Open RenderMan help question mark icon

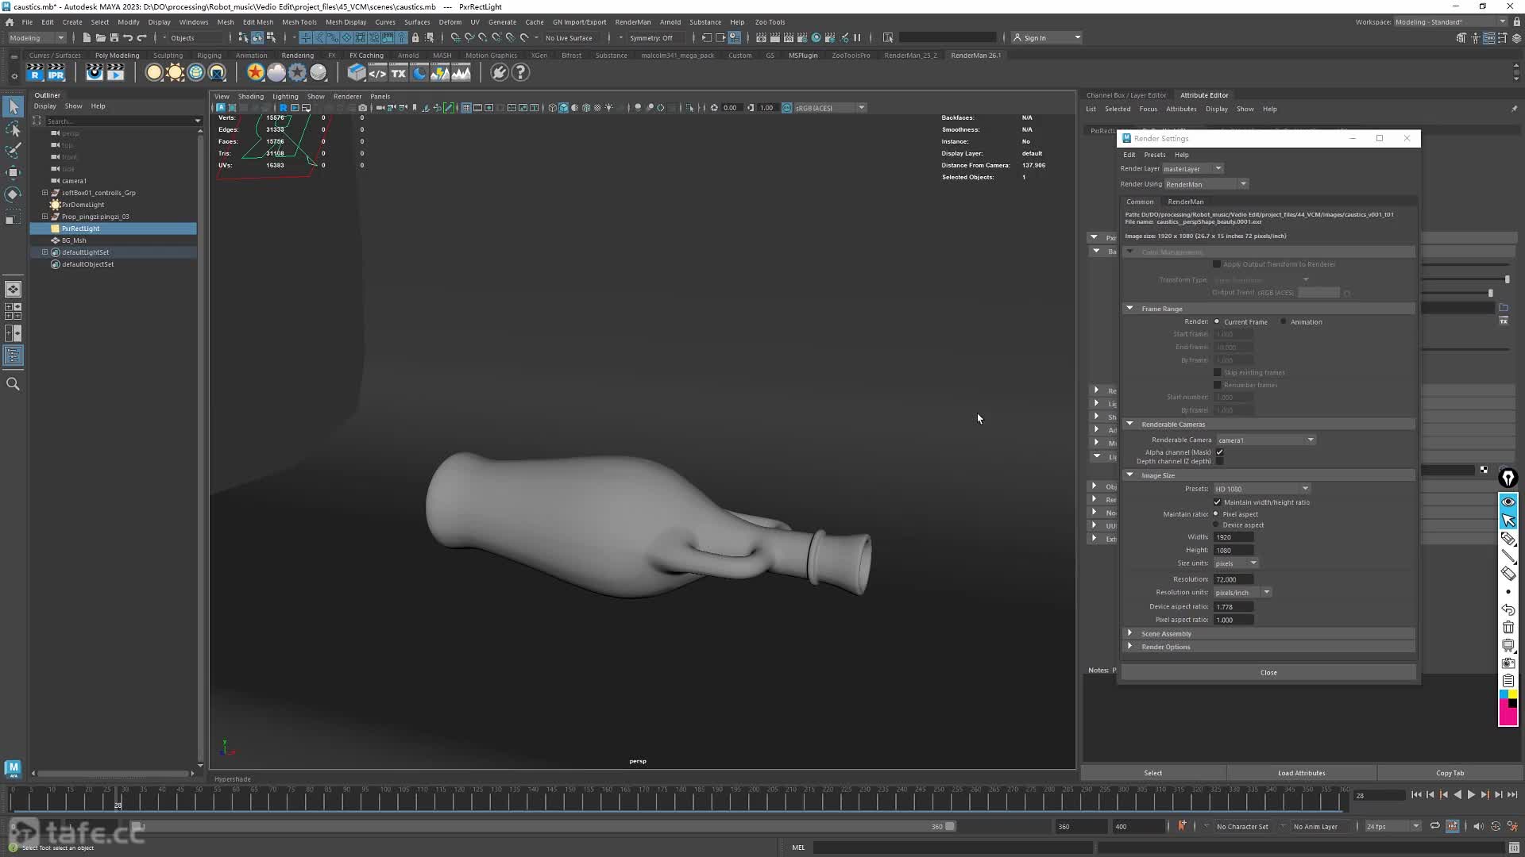coord(520,73)
